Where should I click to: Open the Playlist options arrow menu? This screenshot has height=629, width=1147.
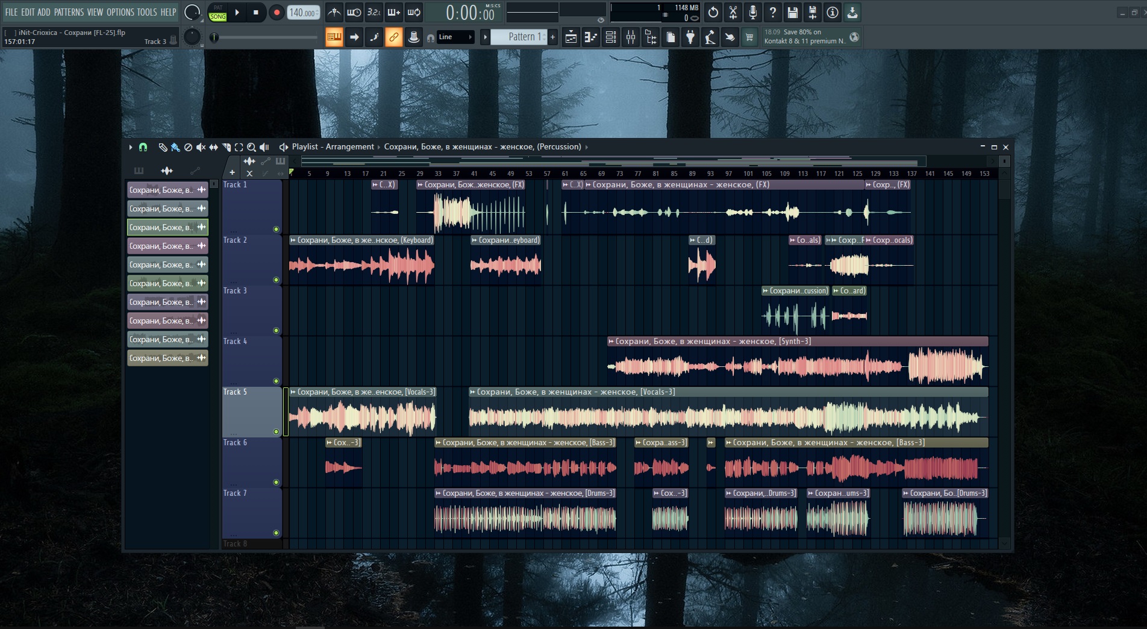(131, 147)
